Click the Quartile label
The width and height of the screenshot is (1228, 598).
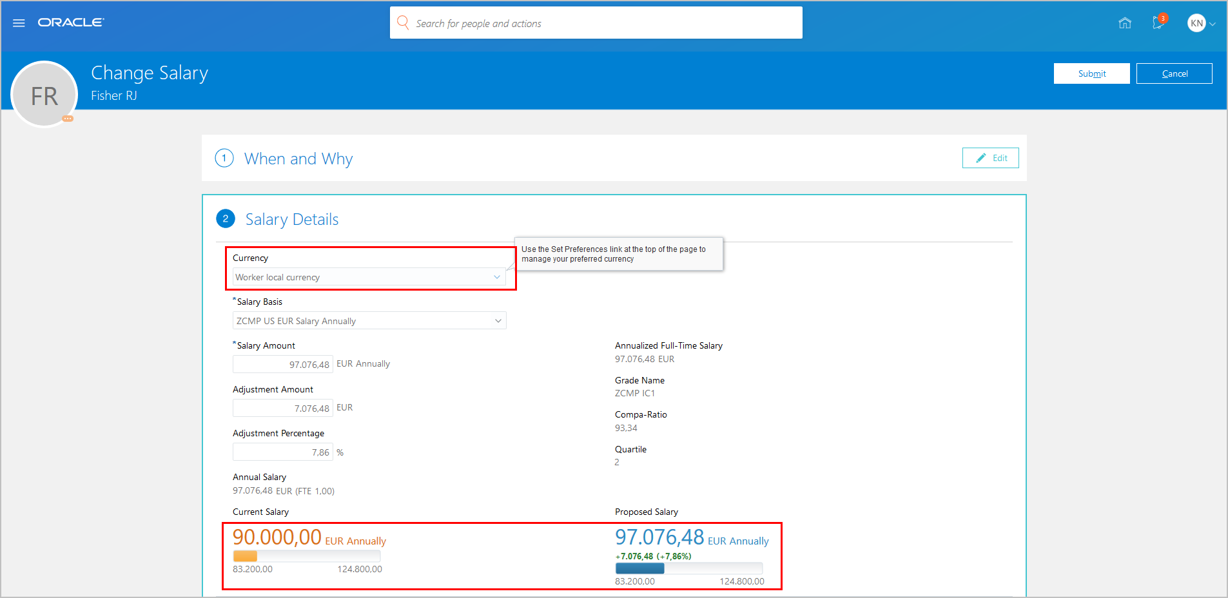tap(630, 449)
